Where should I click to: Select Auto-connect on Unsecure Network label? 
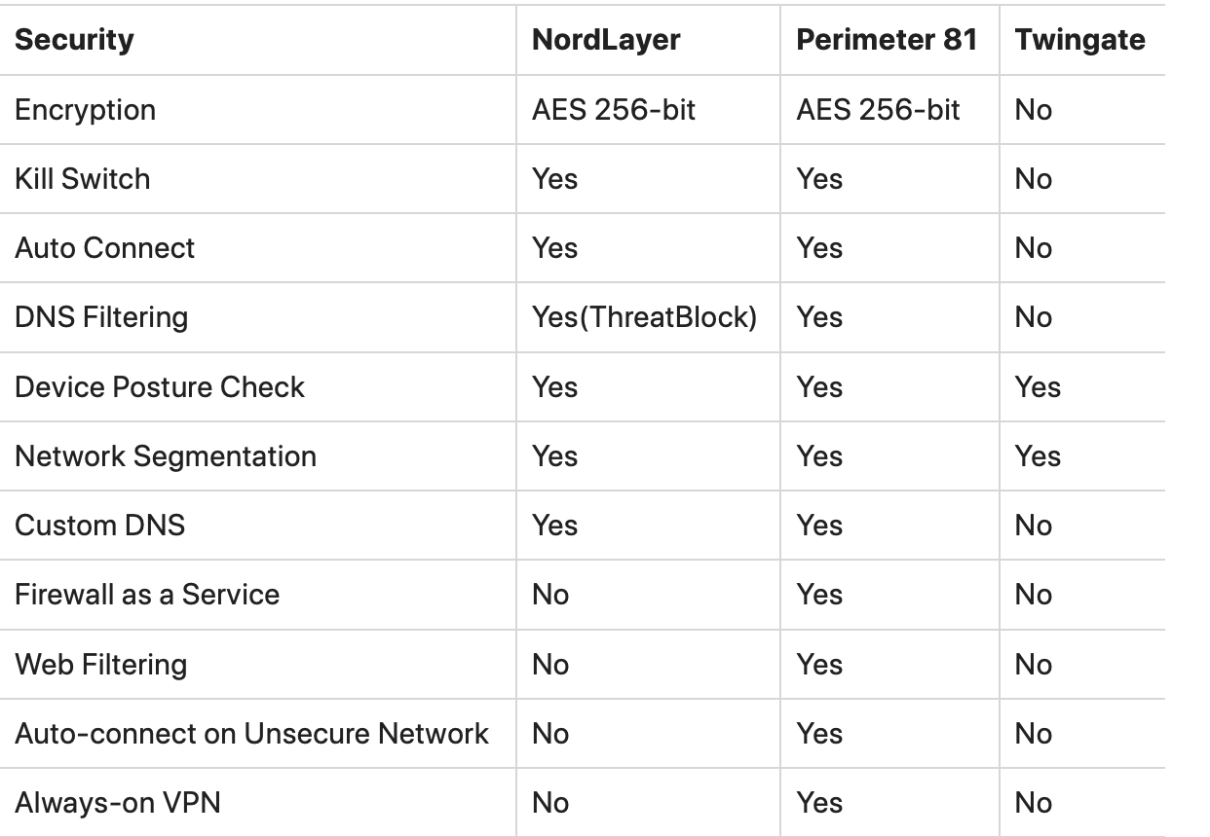[x=251, y=734]
